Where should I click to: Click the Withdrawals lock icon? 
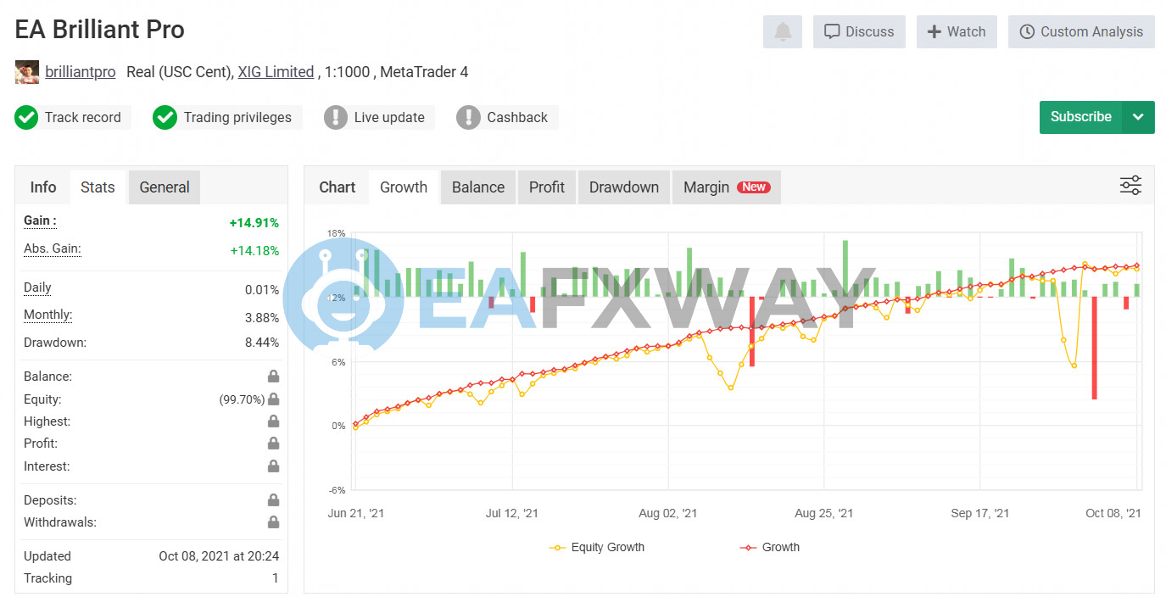(273, 522)
